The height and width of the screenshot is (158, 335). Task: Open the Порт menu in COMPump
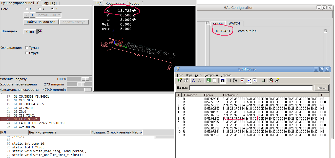(189, 75)
